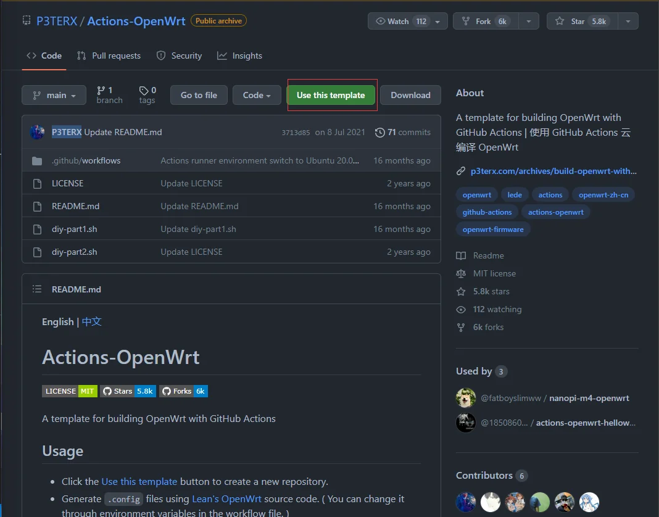
Task: Open commit hash 3713d85
Action: coord(296,133)
